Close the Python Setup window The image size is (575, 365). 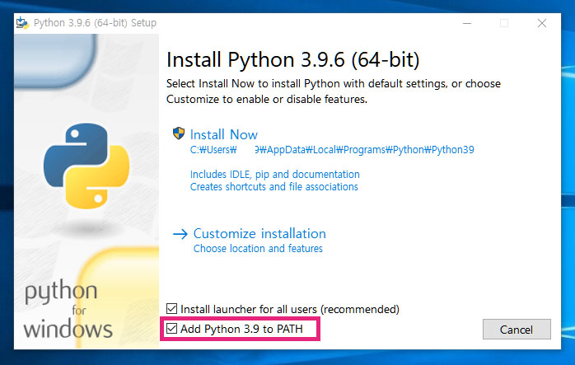tap(541, 23)
